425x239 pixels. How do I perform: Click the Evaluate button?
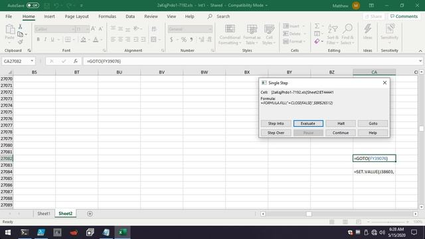point(308,123)
